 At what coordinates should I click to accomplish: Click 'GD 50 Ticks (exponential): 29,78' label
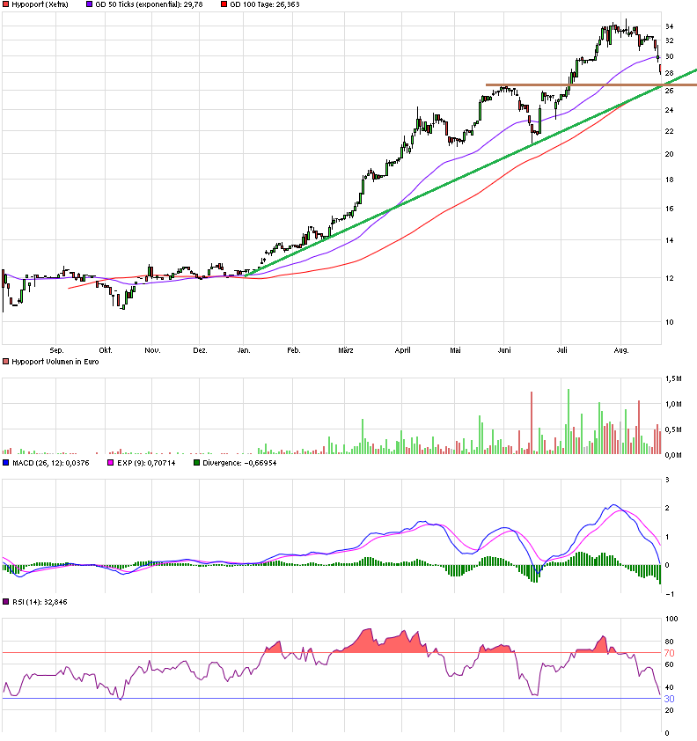click(149, 4)
